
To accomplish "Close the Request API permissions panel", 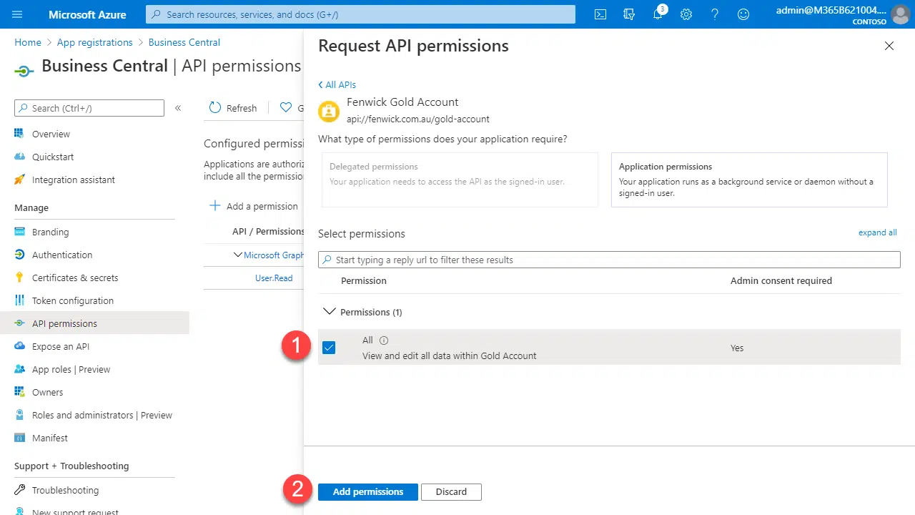I will tap(889, 46).
